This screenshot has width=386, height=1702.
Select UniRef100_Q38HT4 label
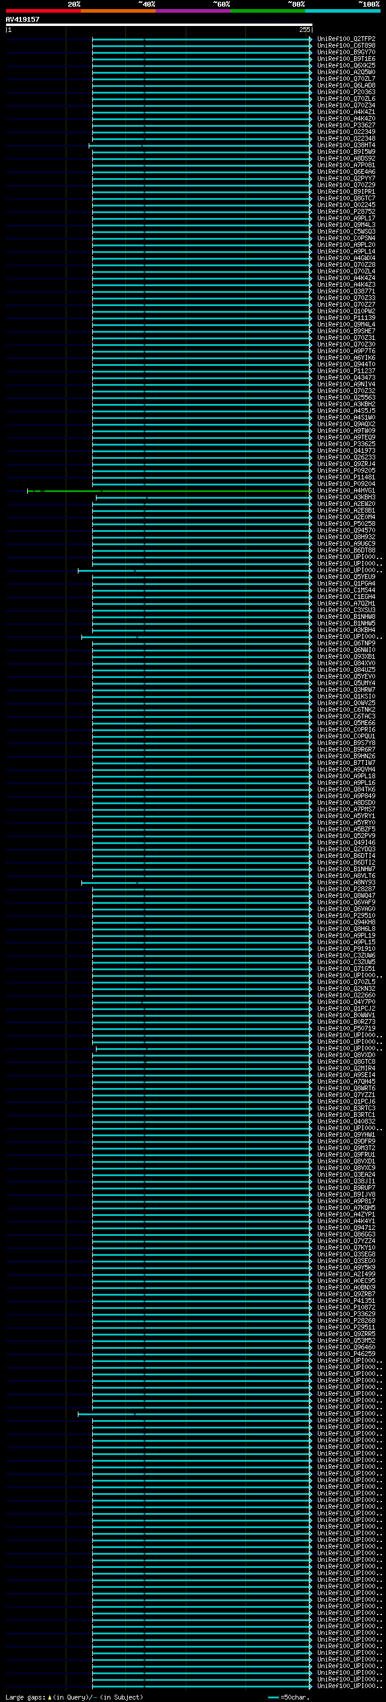coord(346,146)
